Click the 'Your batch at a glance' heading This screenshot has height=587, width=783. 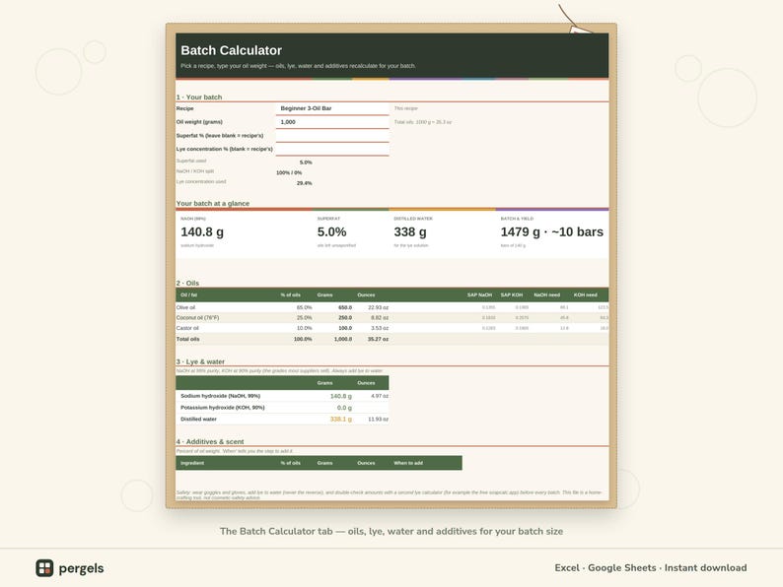(213, 203)
